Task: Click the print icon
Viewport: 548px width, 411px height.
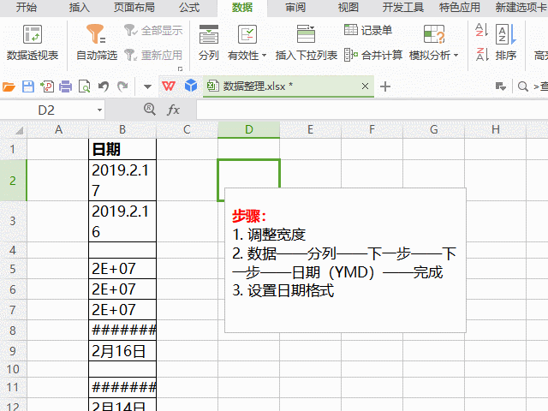Action: coord(65,86)
